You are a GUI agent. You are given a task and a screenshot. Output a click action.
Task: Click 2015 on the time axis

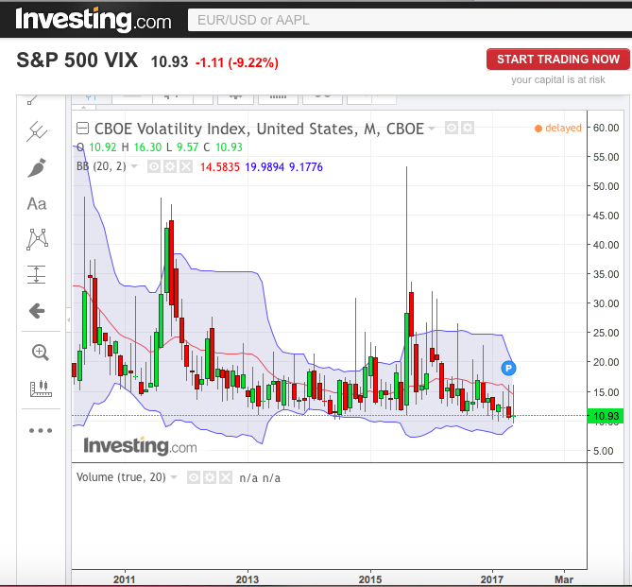click(370, 579)
